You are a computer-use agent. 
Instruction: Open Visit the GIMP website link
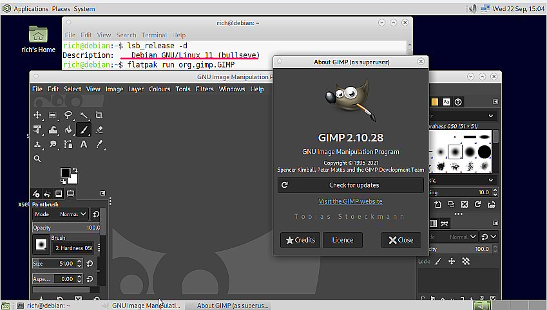[x=350, y=201]
